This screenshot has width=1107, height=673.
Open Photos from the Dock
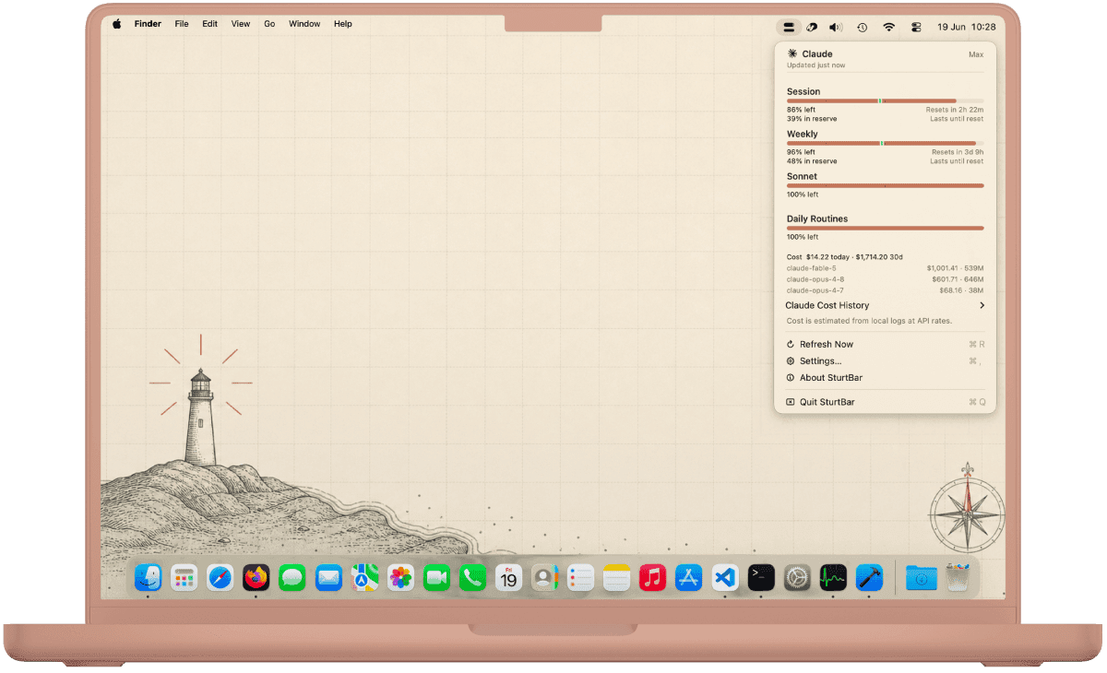pyautogui.click(x=400, y=578)
